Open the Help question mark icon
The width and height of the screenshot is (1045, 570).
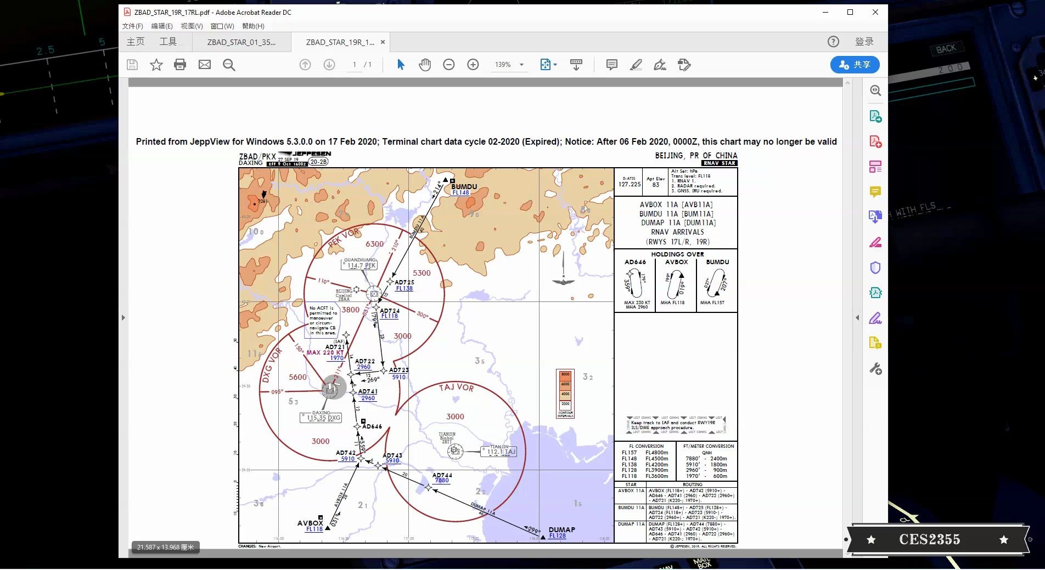[833, 42]
